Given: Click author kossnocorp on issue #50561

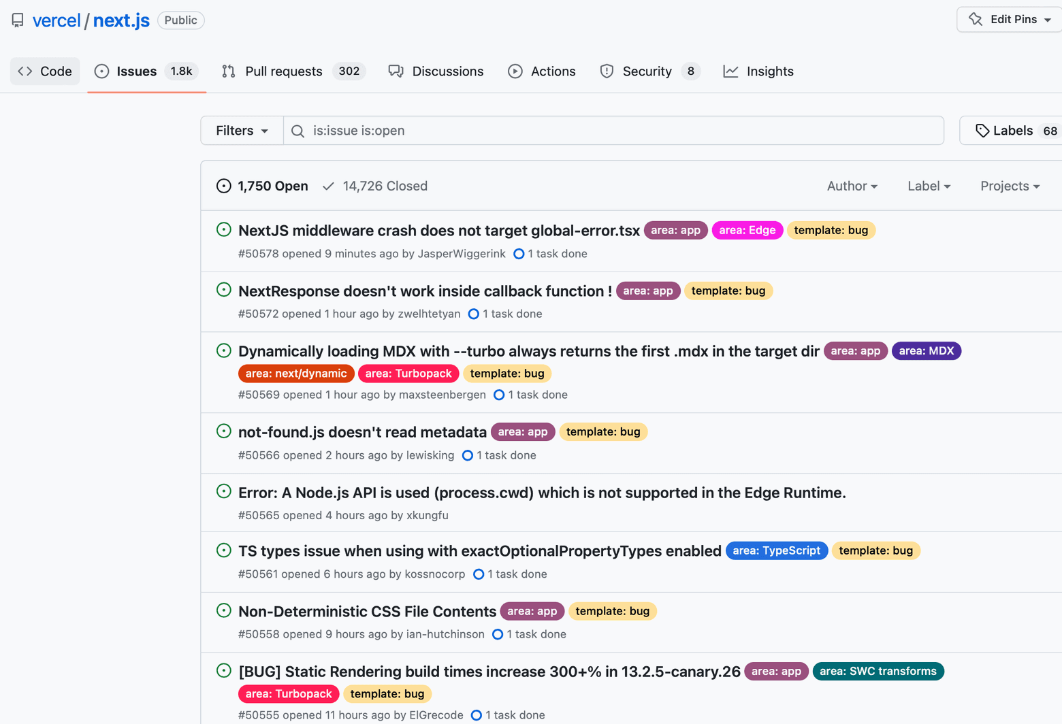Looking at the screenshot, I should pyautogui.click(x=435, y=574).
